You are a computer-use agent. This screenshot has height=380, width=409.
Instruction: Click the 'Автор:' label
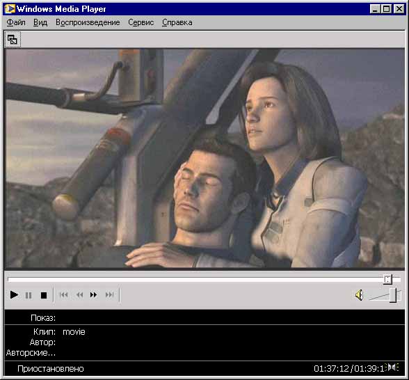(x=43, y=342)
